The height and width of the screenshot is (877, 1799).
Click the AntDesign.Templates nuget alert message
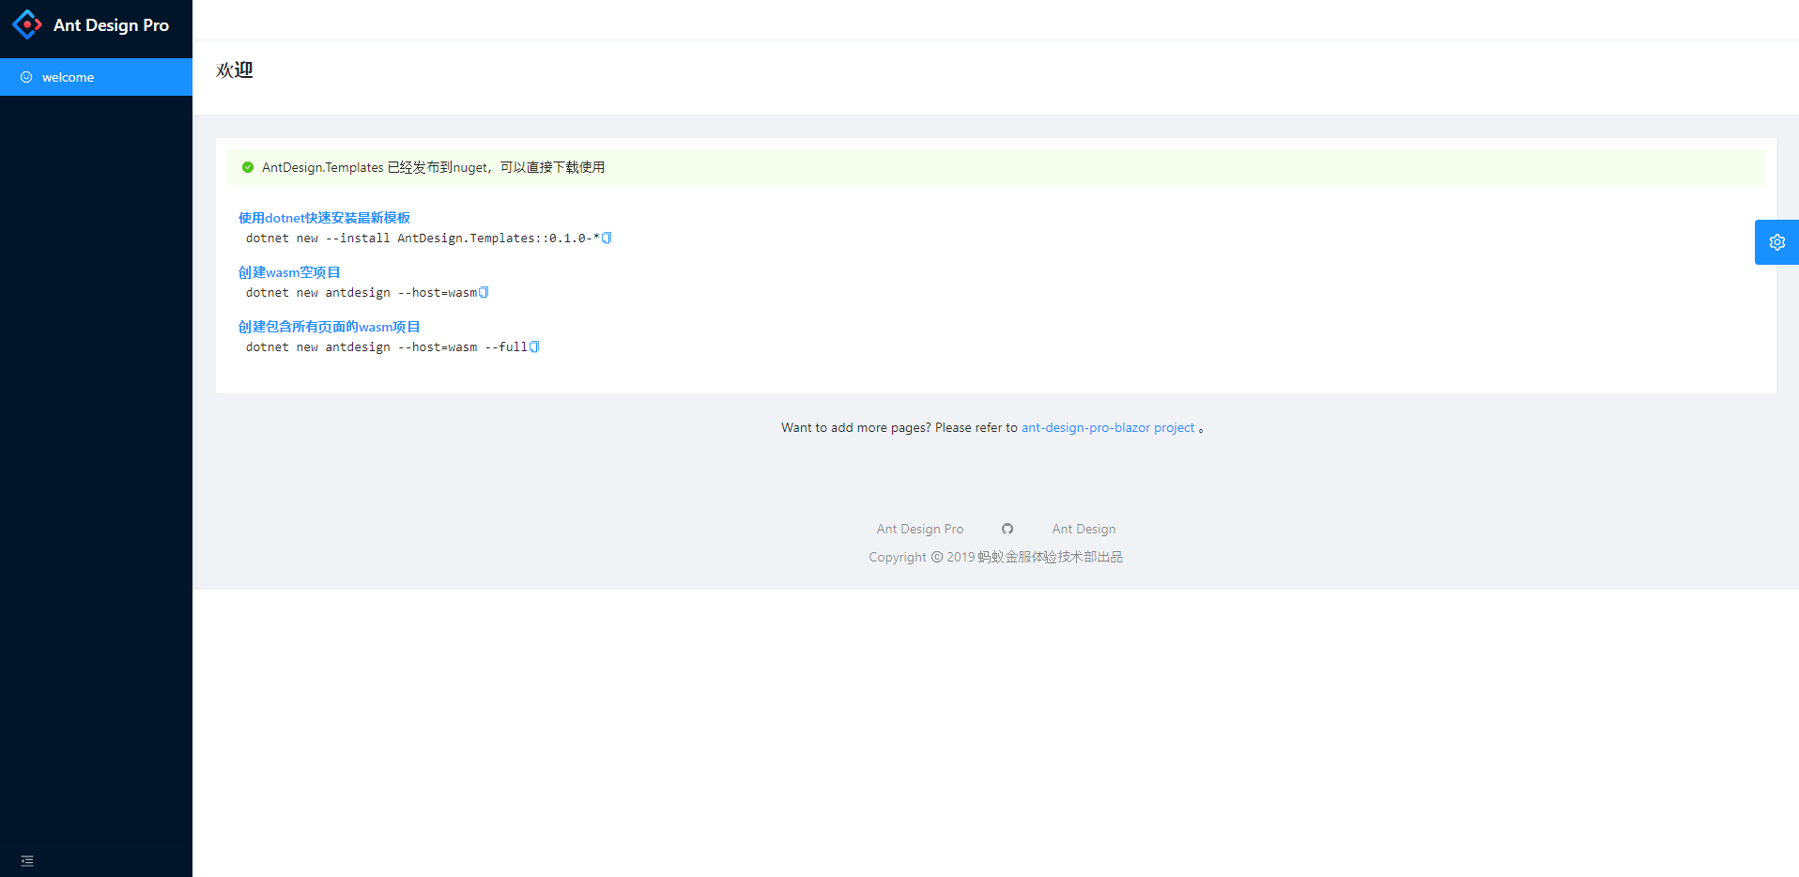(x=433, y=167)
